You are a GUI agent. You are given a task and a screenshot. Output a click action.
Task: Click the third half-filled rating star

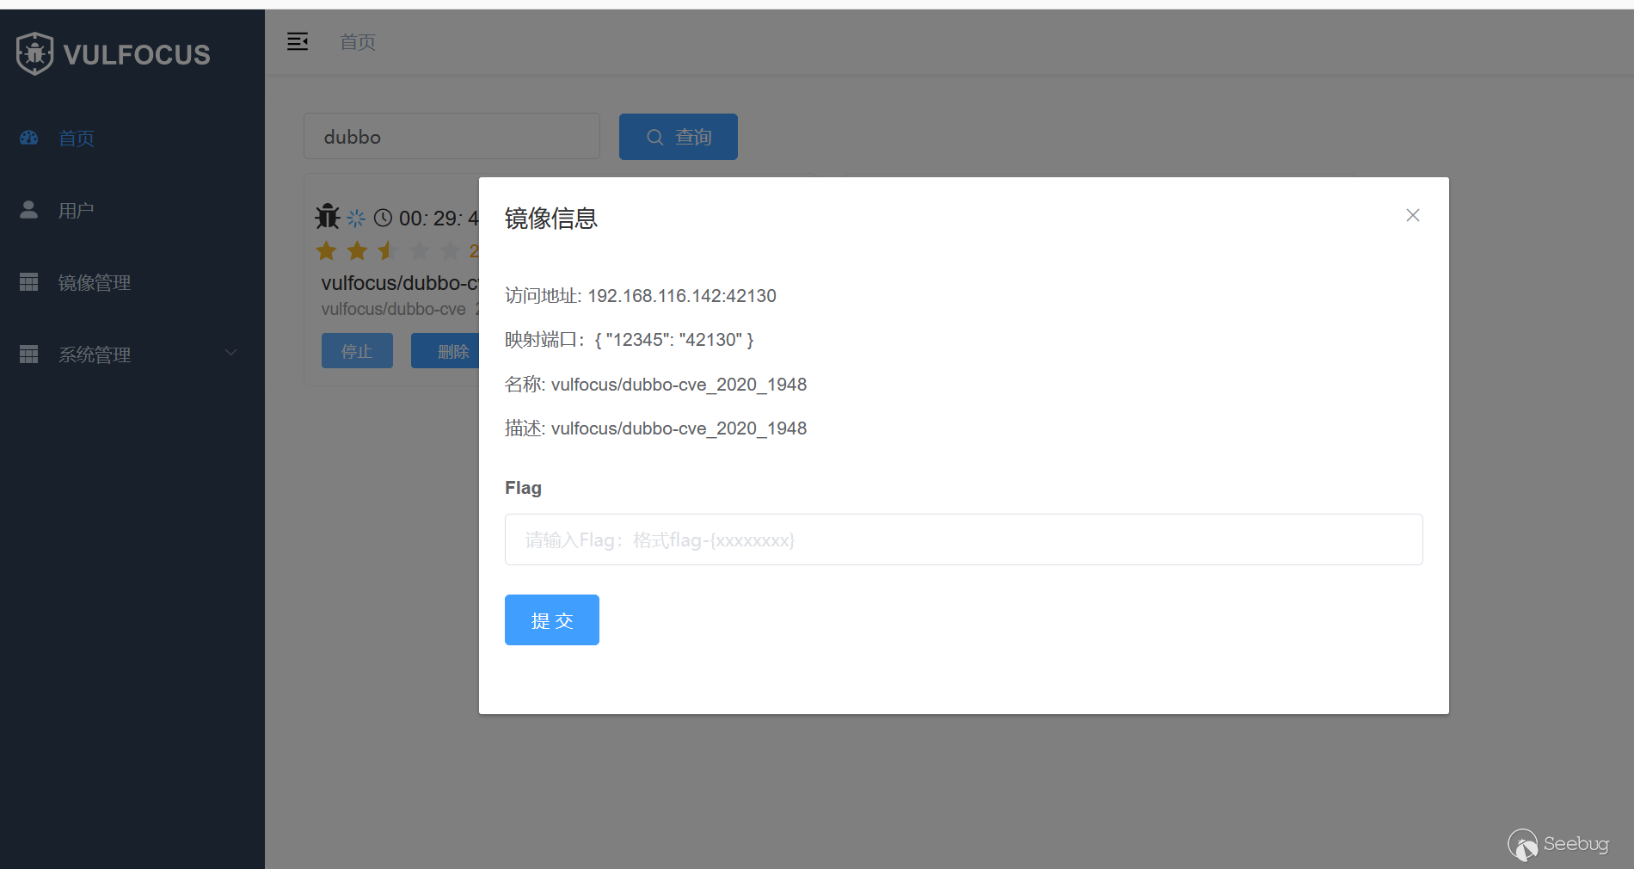[389, 250]
